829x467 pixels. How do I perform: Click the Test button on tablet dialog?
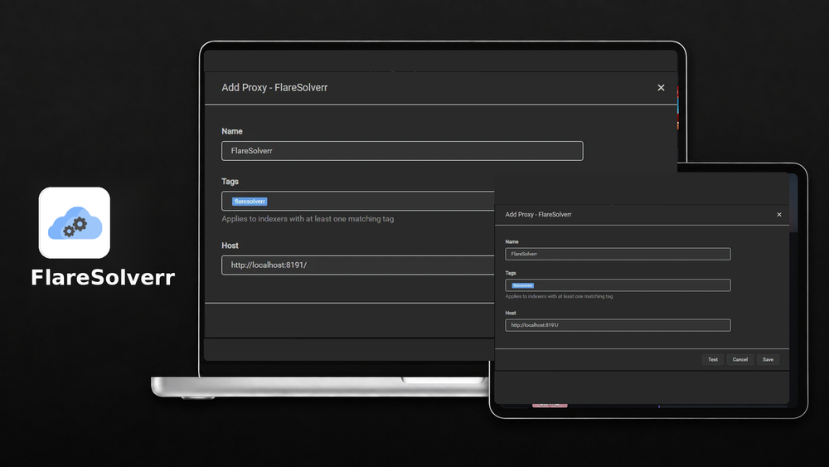pyautogui.click(x=713, y=360)
